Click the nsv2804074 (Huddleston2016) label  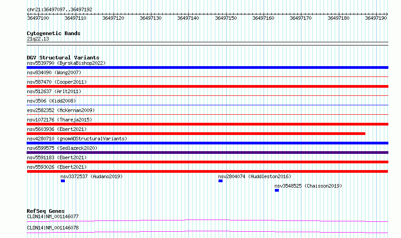tap(255, 176)
